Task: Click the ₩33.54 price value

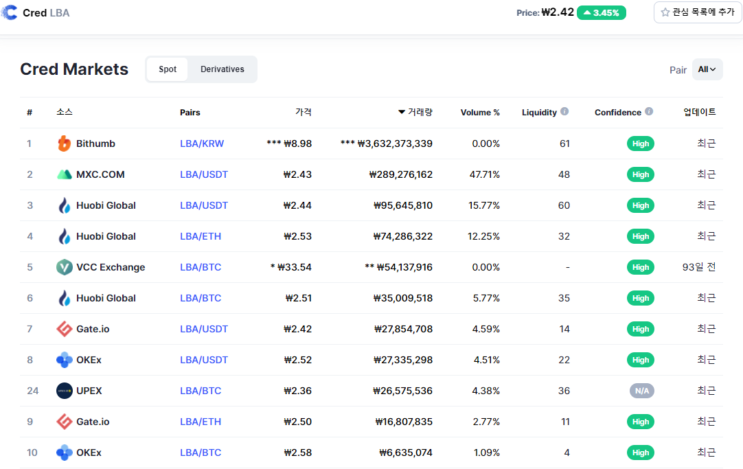Action: coord(295,267)
